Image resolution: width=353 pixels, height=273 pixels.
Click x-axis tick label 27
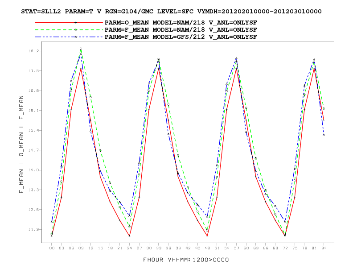(140, 248)
